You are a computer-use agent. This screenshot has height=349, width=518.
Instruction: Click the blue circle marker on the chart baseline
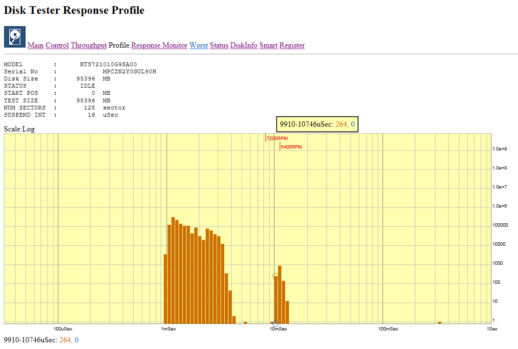(276, 324)
